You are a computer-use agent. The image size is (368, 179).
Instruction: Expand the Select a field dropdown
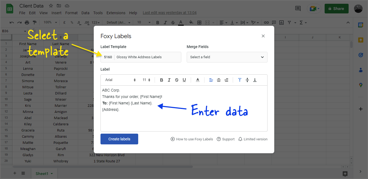coord(227,57)
